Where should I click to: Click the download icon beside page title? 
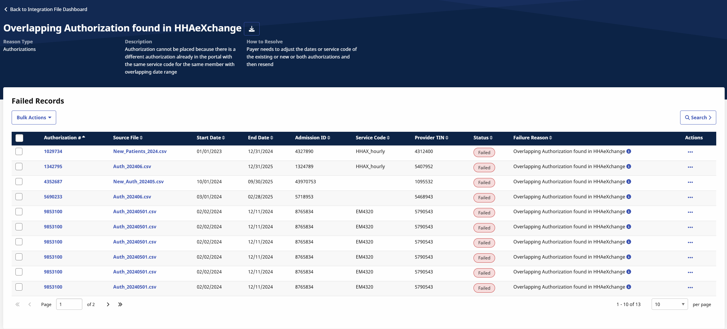251,29
